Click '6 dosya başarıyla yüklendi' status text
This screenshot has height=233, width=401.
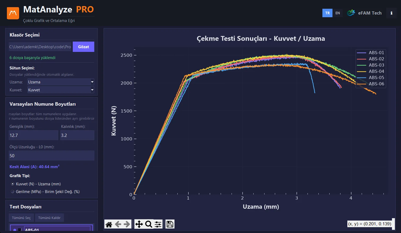coord(32,58)
